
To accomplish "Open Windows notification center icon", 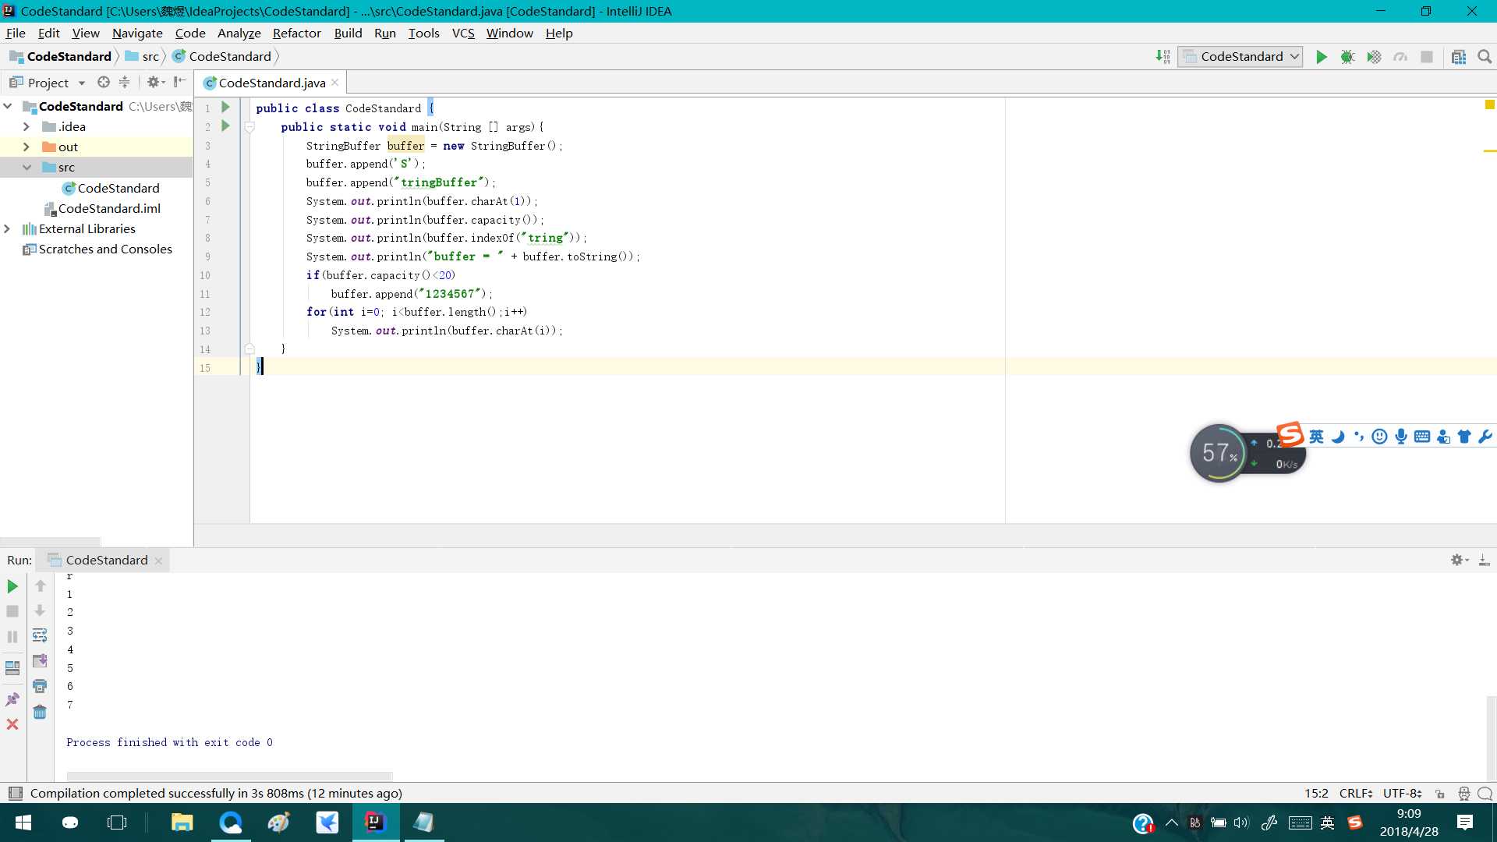I will tap(1465, 823).
